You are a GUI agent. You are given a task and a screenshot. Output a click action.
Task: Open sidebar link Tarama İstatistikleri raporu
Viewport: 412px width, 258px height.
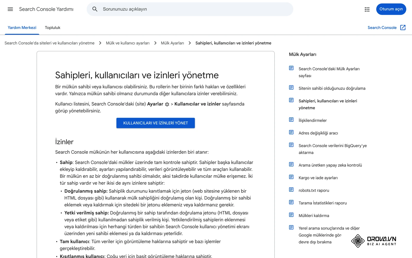click(x=323, y=203)
